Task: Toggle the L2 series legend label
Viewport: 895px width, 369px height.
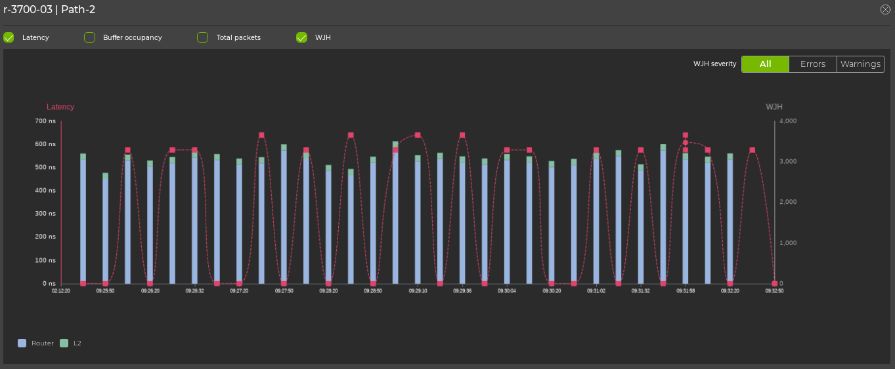Action: pyautogui.click(x=77, y=343)
